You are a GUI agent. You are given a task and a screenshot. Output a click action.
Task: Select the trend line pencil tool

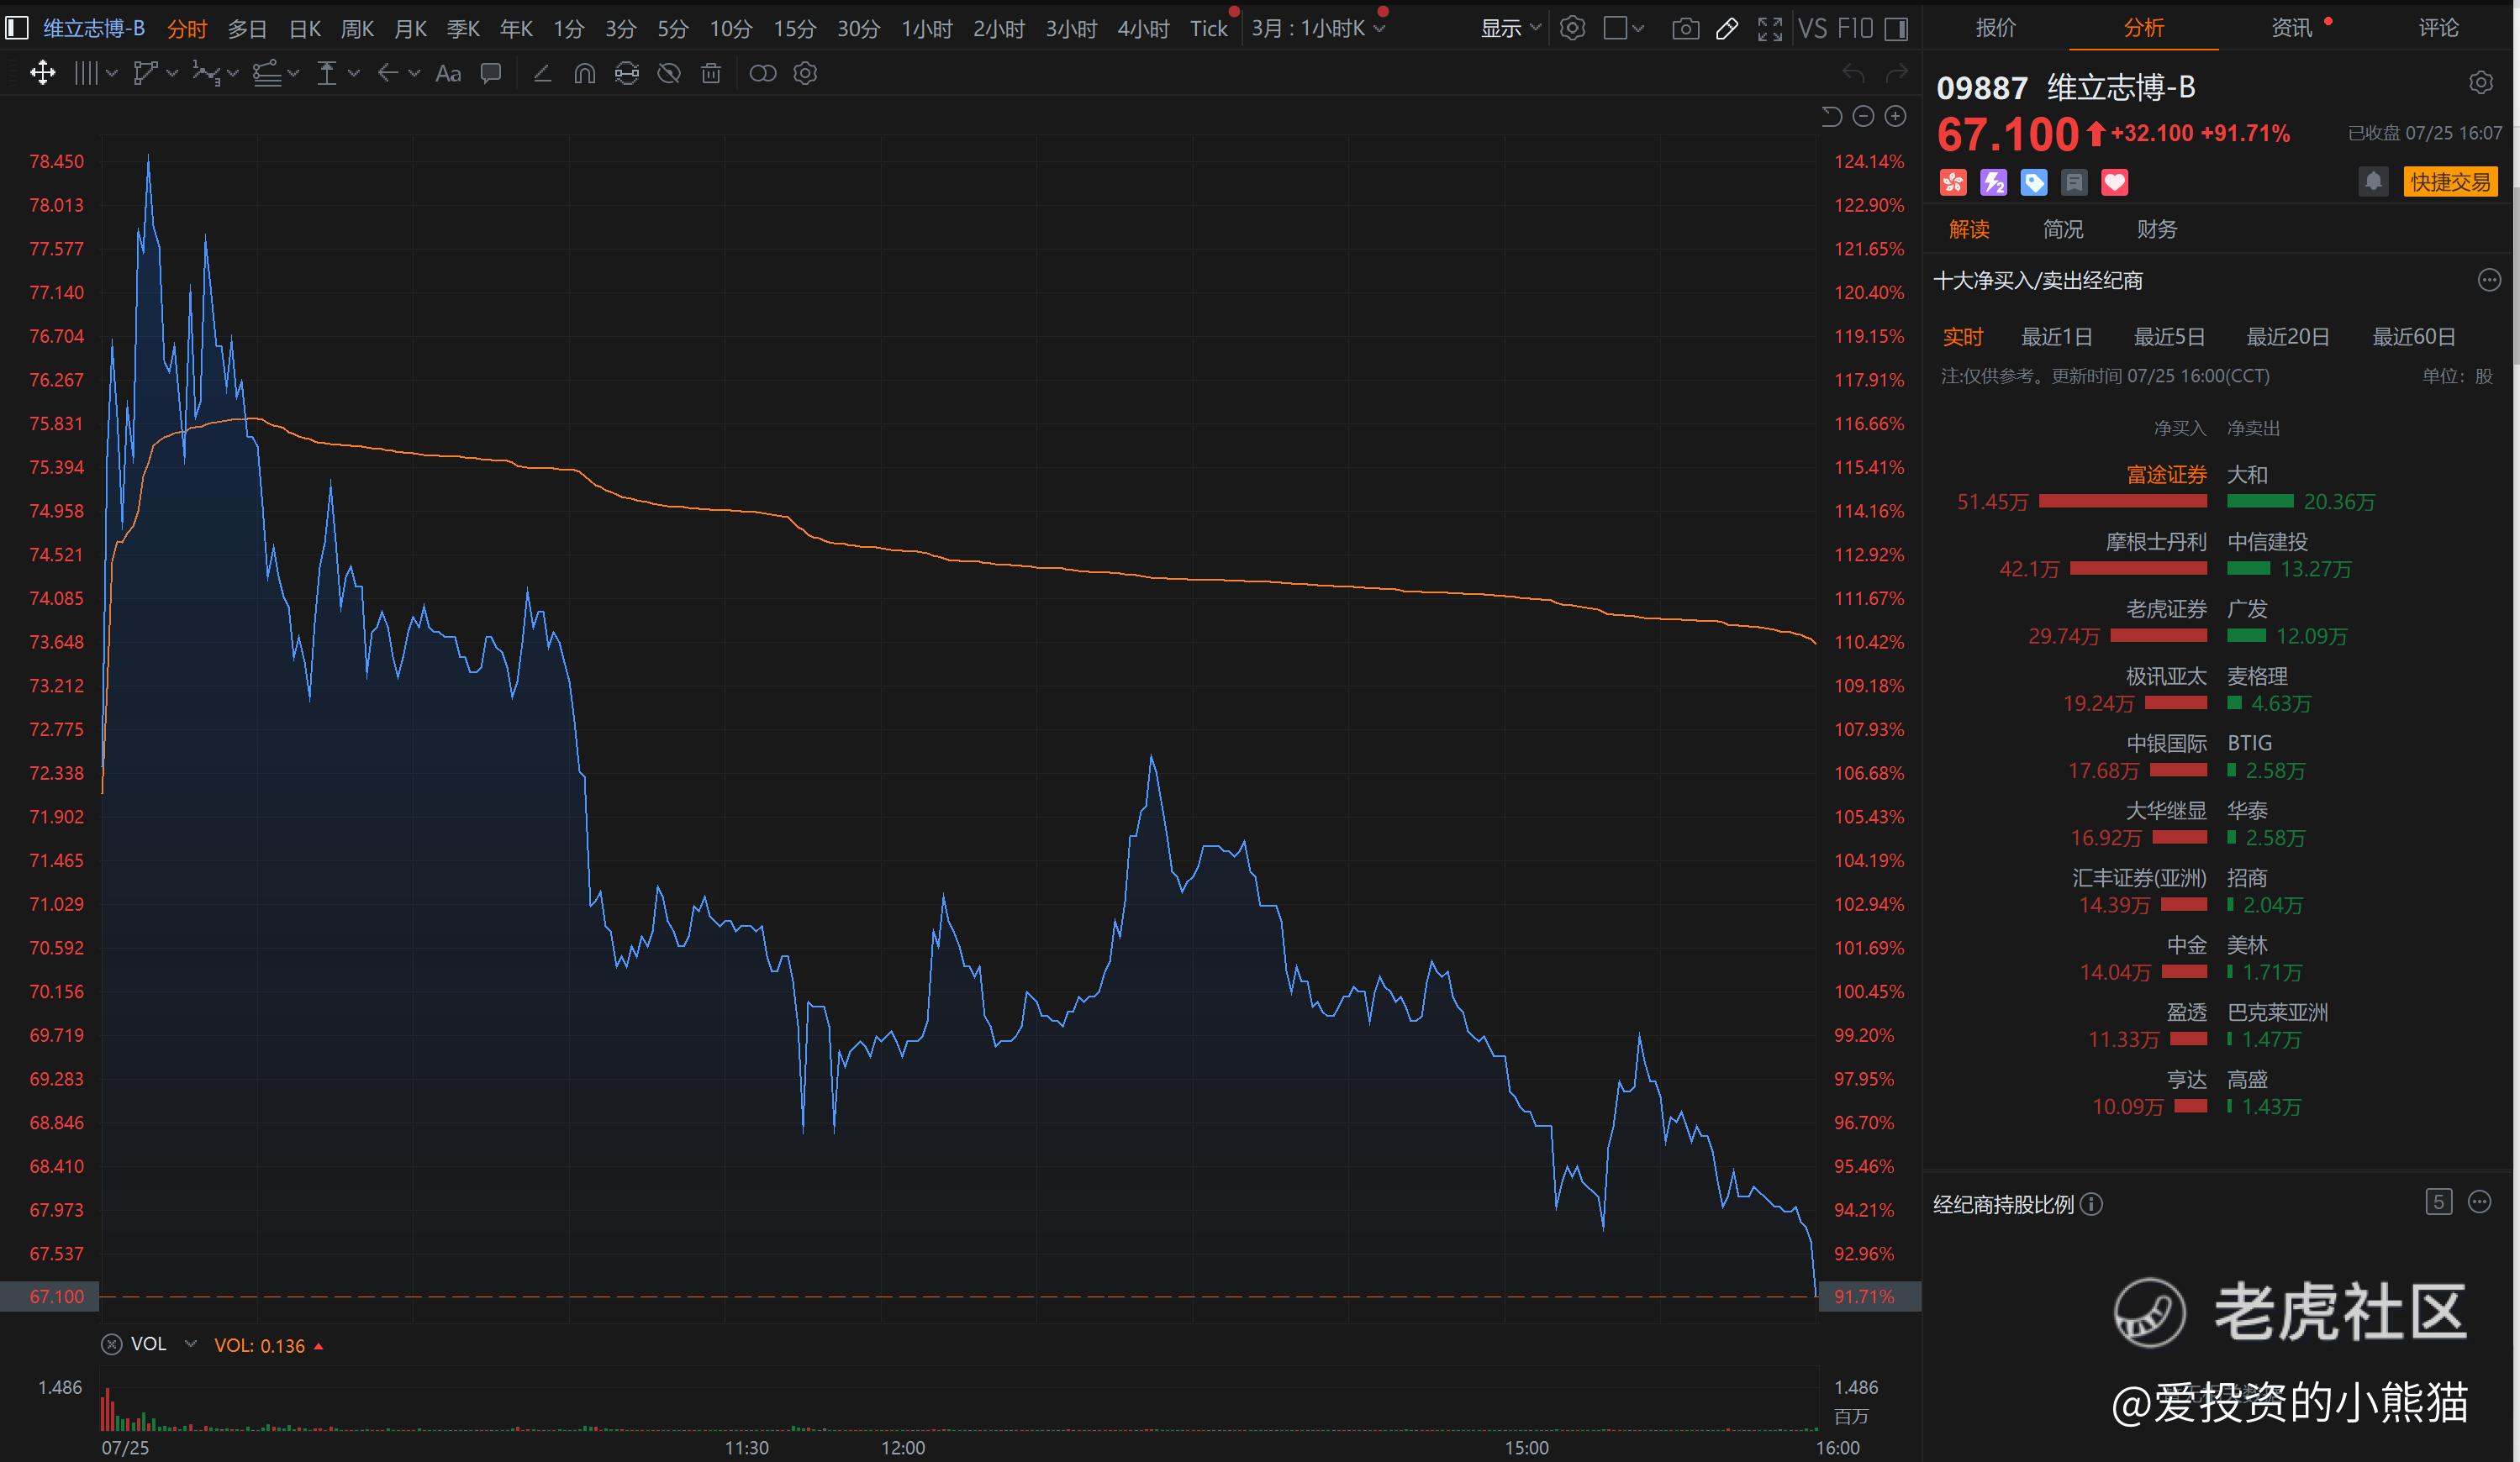click(x=543, y=73)
